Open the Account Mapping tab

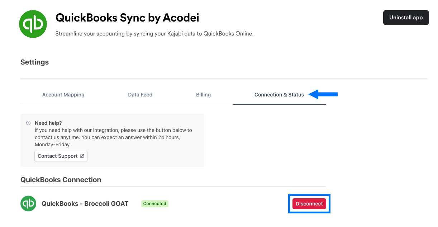(63, 95)
